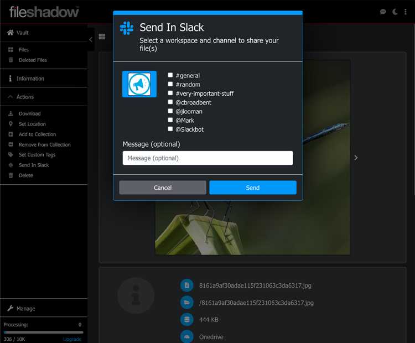This screenshot has height=343, width=415.
Task: Select the megaphone workspace tile
Action: pyautogui.click(x=139, y=84)
